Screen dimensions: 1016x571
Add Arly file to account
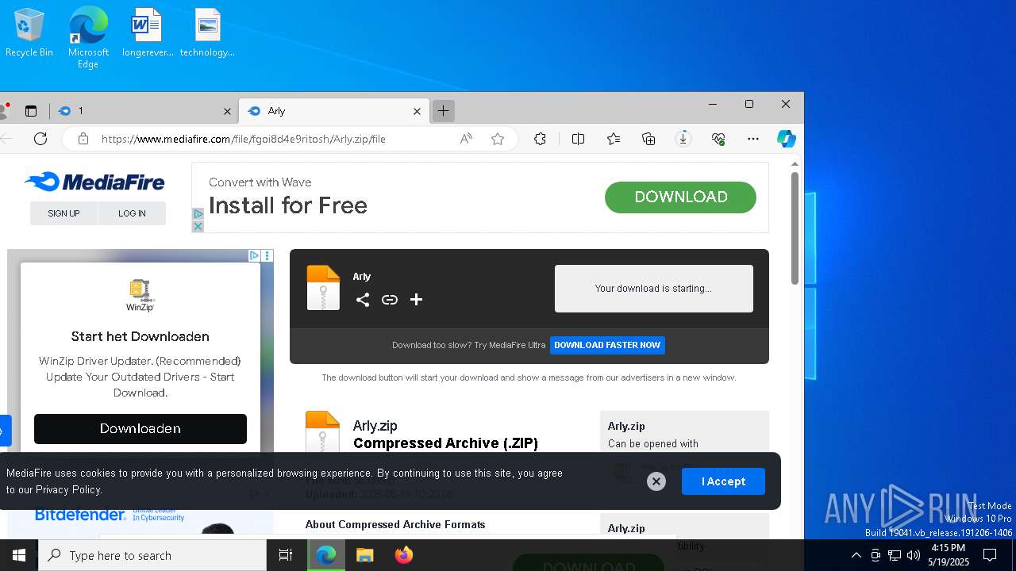416,300
